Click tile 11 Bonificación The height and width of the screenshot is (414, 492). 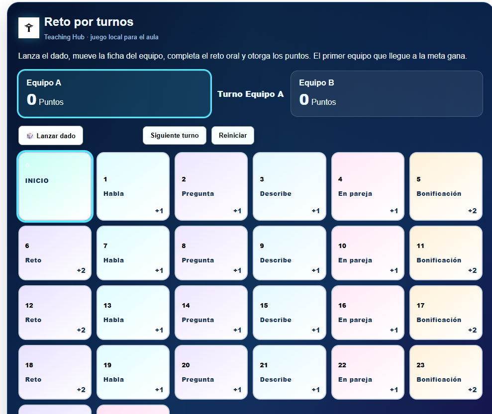coord(446,253)
